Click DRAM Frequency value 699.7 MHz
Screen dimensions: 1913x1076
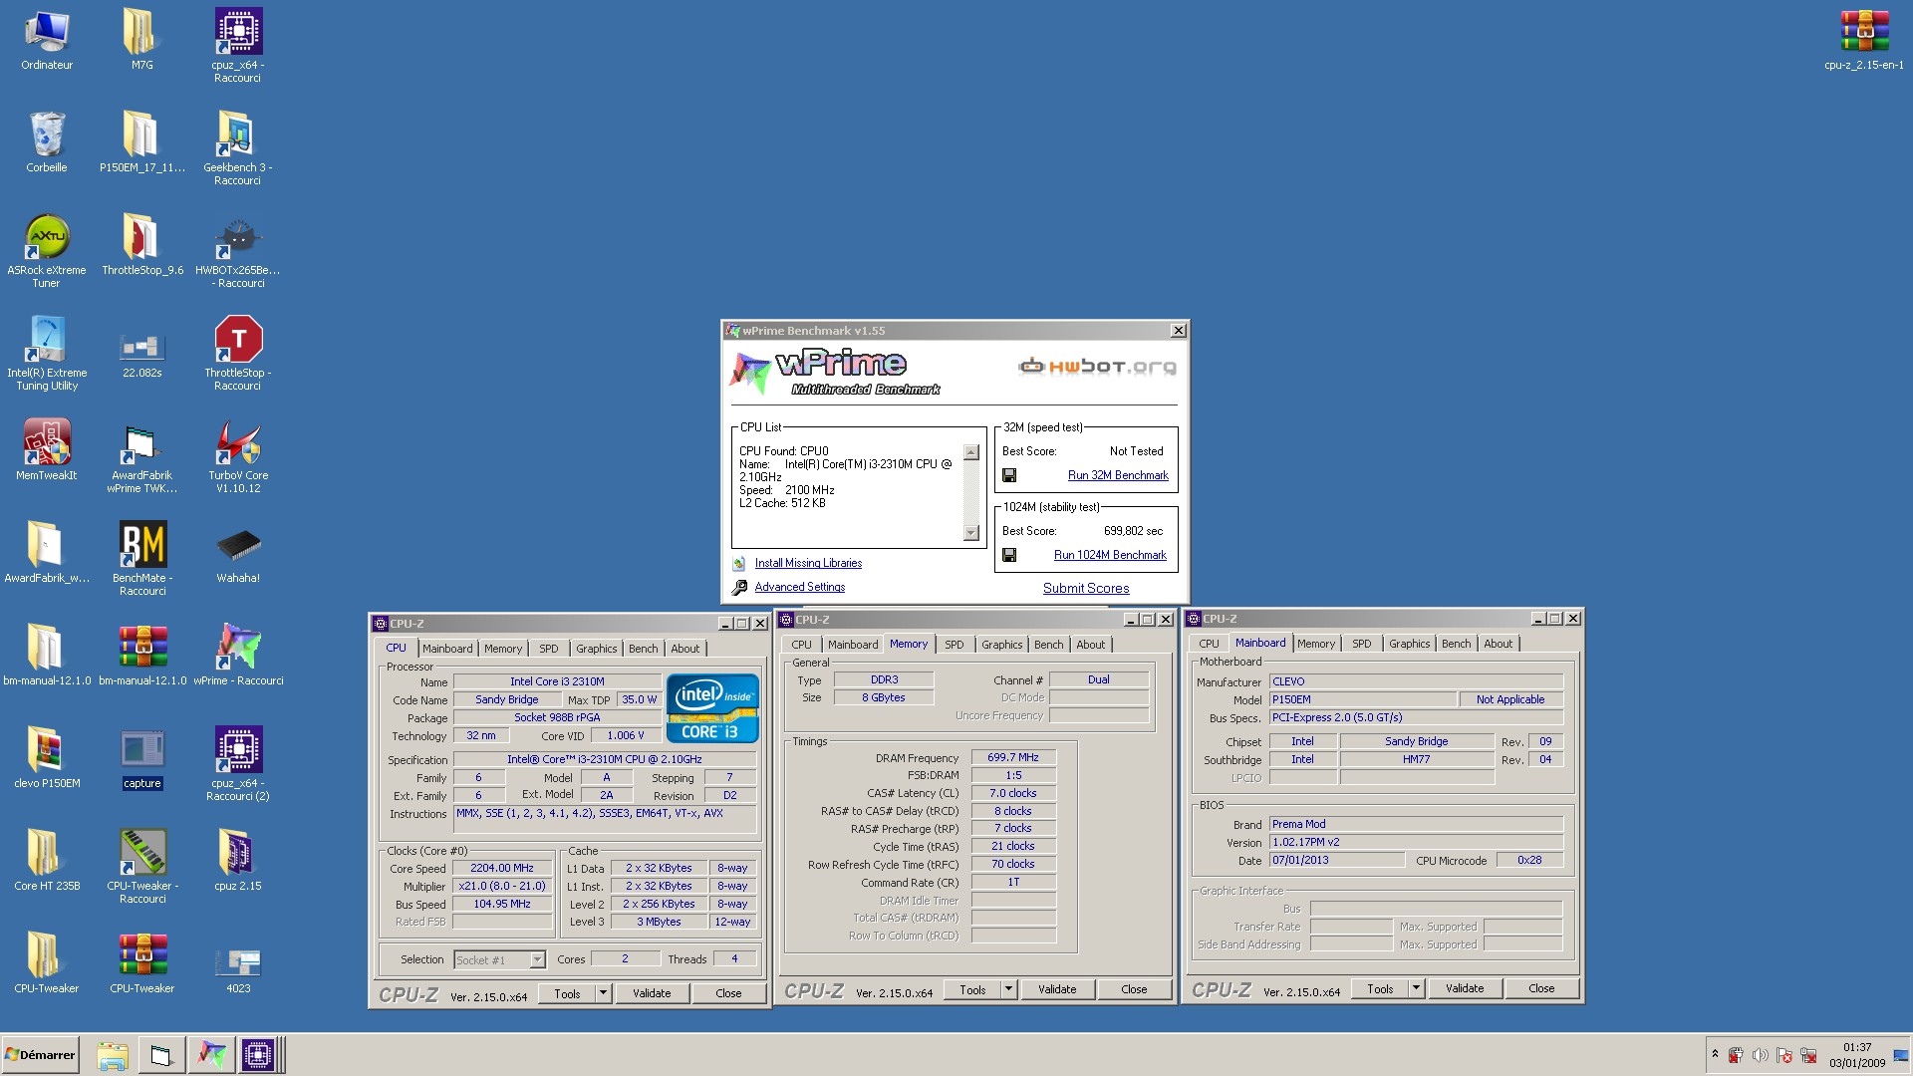[1013, 758]
